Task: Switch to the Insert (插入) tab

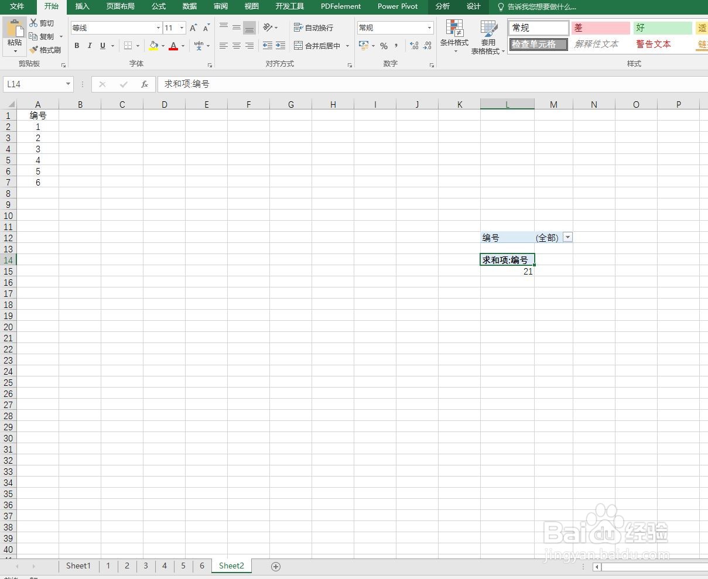Action: pos(83,6)
